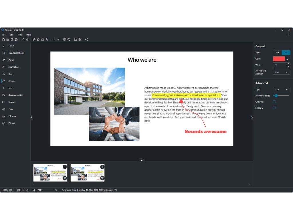
Task: Enable the Growing checkbox
Action: [x=274, y=102]
